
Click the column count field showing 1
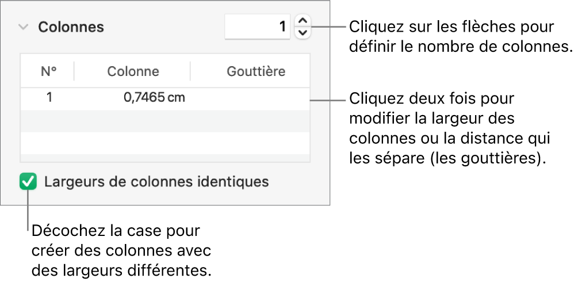[258, 26]
